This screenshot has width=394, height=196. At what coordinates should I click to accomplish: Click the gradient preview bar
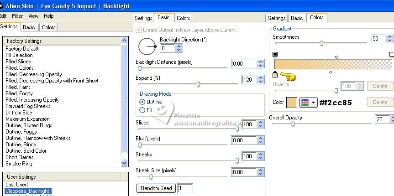[333, 64]
